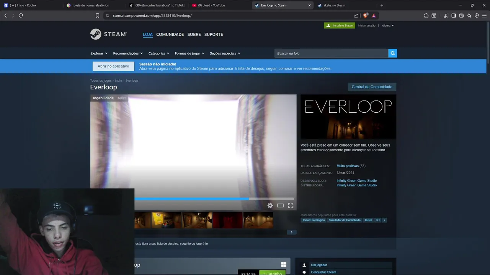
Task: Expand the Categorias dropdown
Action: [x=159, y=53]
